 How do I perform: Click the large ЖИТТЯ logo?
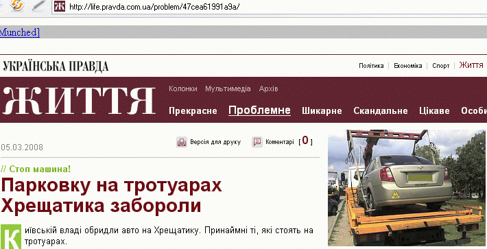click(79, 101)
